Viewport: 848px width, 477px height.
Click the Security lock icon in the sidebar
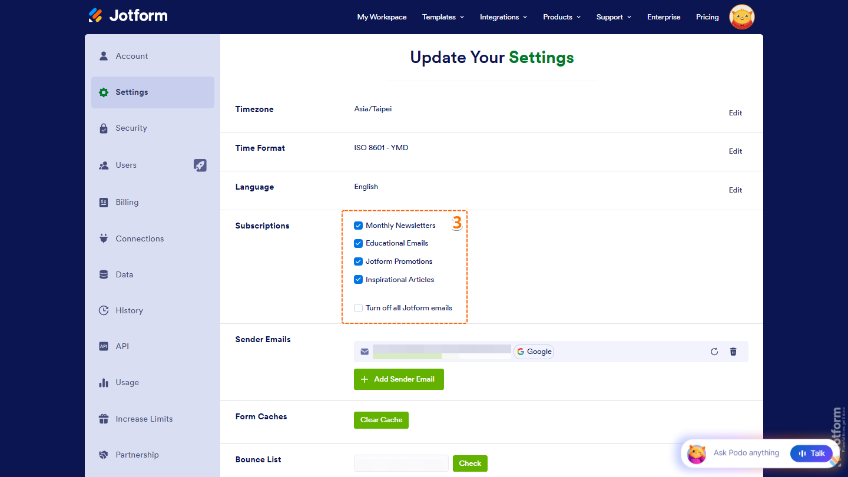pyautogui.click(x=104, y=128)
